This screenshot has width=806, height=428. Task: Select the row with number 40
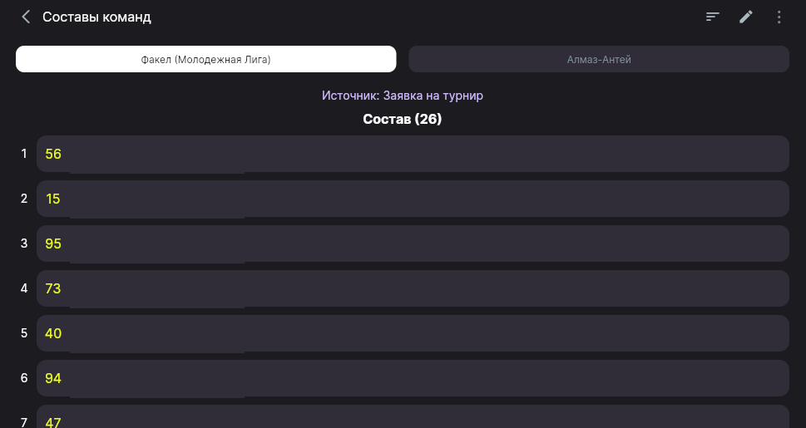point(413,333)
